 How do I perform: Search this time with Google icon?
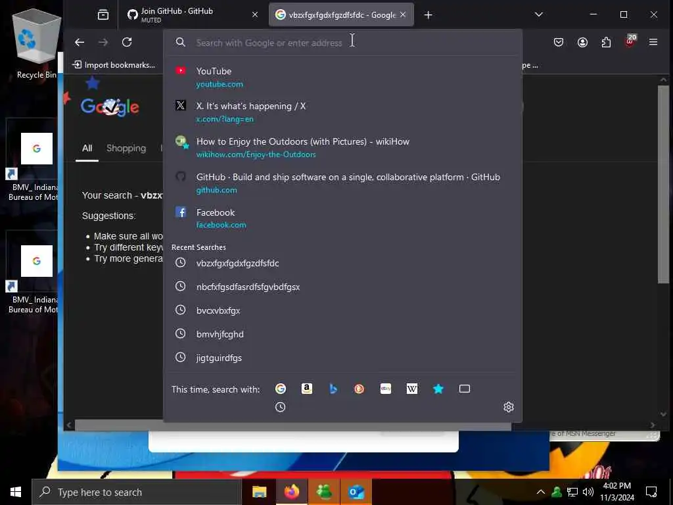coord(280,389)
